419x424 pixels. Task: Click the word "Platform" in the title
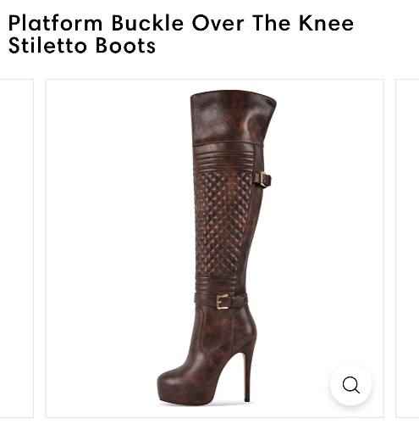tap(56, 23)
